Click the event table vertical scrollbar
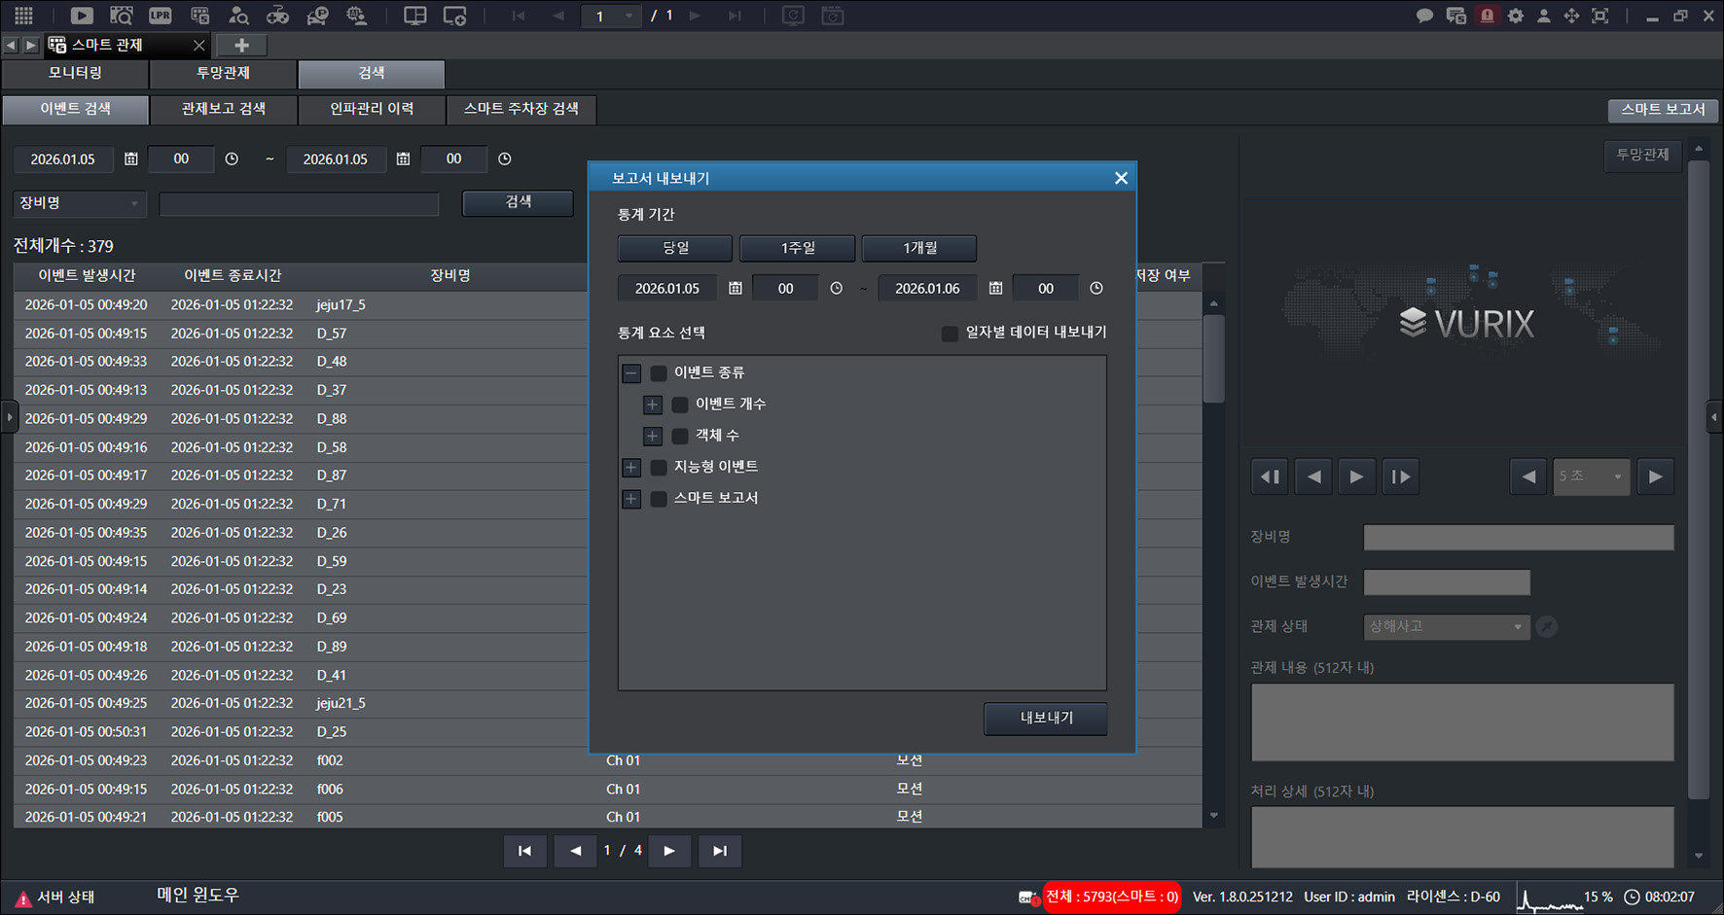 coord(1213,360)
